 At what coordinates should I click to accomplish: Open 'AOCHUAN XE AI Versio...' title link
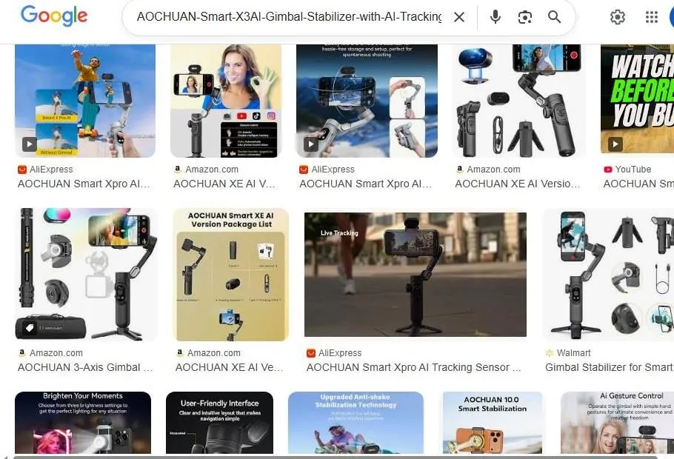pos(518,184)
